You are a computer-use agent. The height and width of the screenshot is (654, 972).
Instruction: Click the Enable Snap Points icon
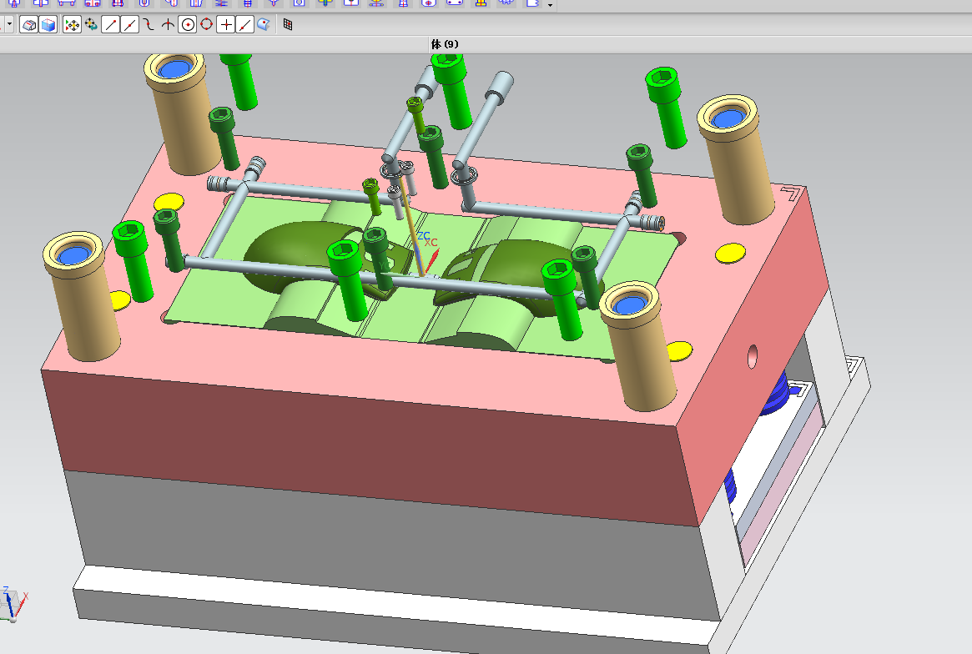[x=72, y=25]
